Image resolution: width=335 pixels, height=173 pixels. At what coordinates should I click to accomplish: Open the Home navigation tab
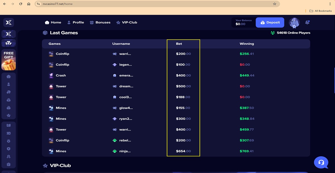point(53,22)
